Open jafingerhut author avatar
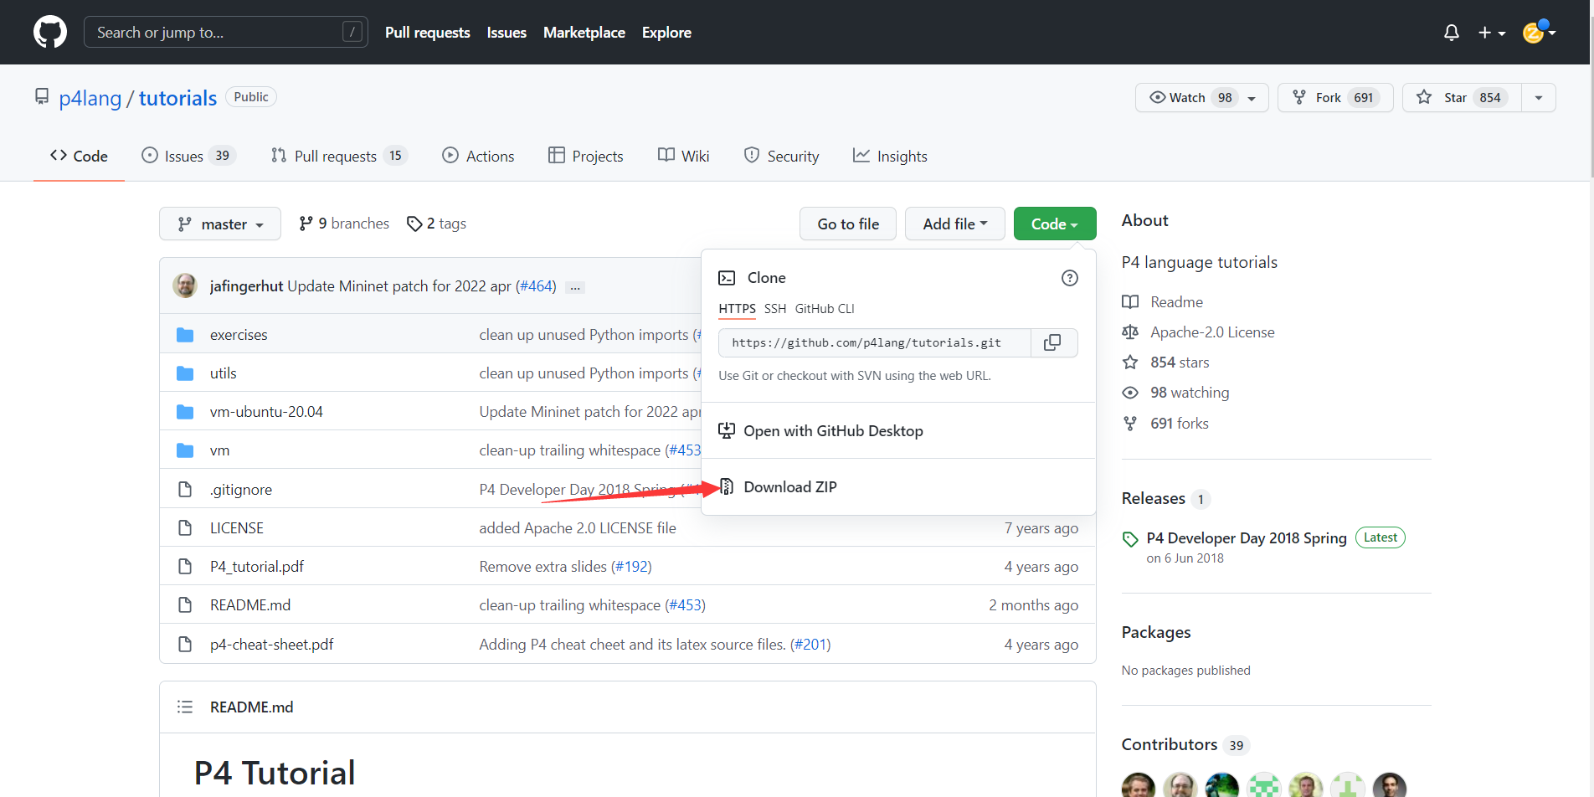Viewport: 1594px width, 797px height. (185, 285)
